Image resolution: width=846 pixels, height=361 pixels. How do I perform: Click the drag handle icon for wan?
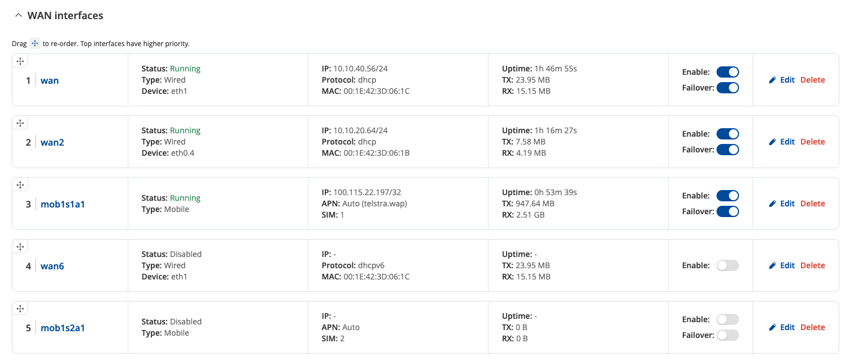pos(20,61)
